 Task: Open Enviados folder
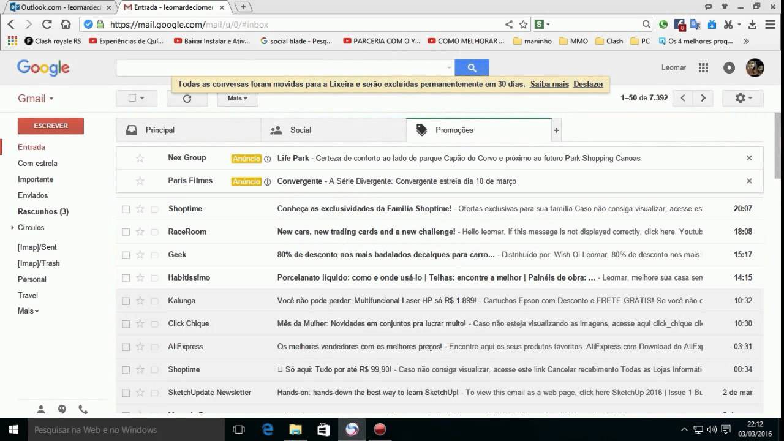coord(32,196)
